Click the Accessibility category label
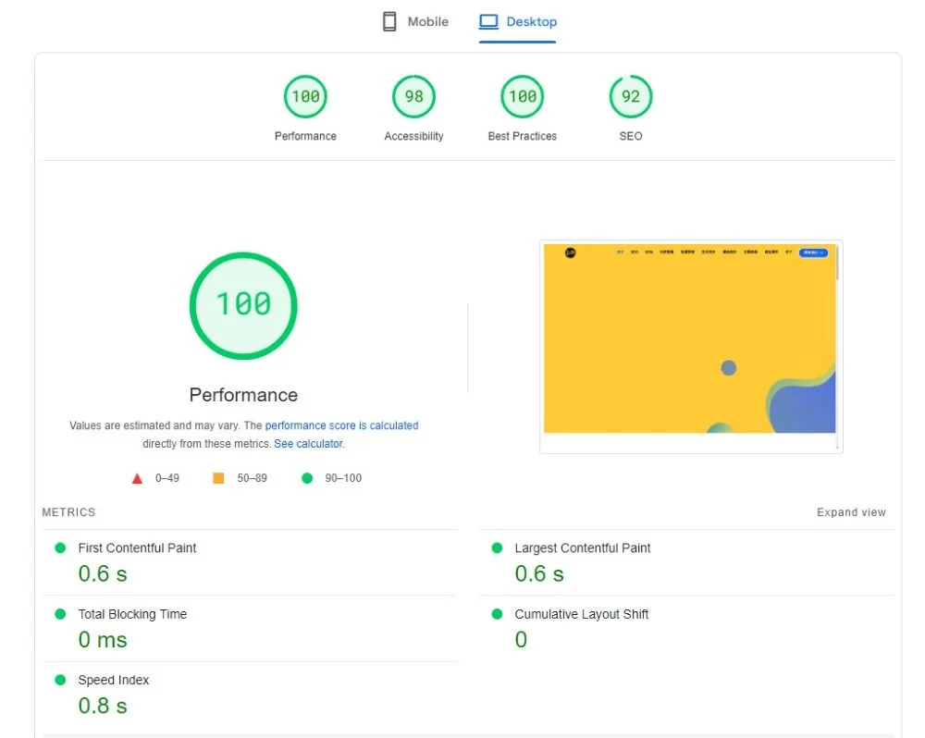Viewport: 925px width, 738px height. tap(413, 136)
